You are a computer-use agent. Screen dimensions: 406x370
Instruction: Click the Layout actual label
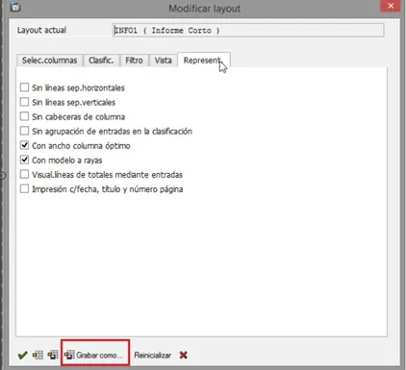[41, 30]
